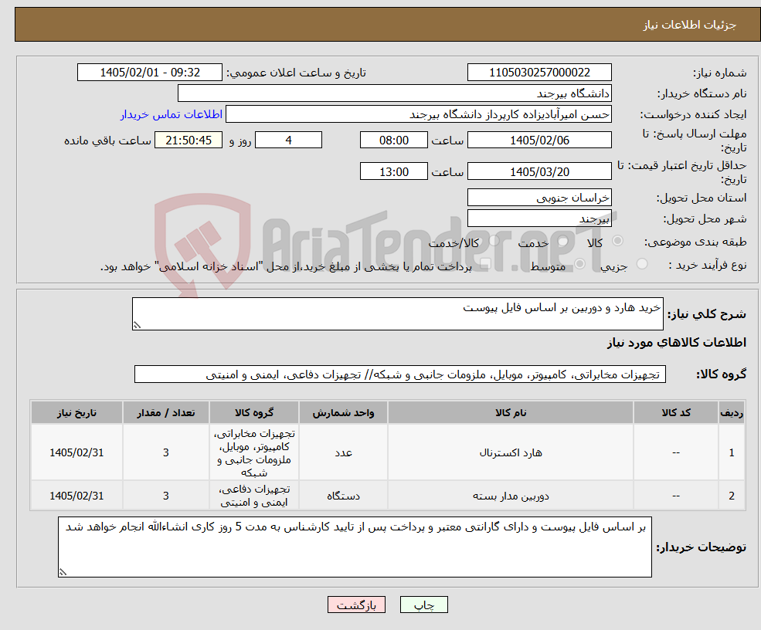761x630 pixels.
Task: Click the need number field 1105030257000022
Action: (539, 73)
